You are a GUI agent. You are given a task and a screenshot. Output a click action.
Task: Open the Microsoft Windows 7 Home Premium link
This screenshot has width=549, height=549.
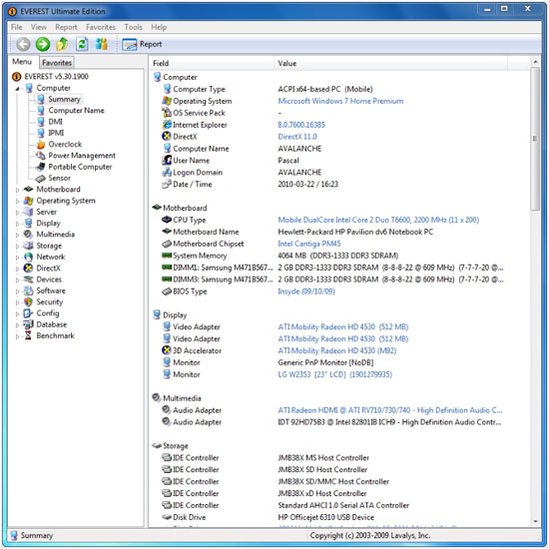coord(340,101)
